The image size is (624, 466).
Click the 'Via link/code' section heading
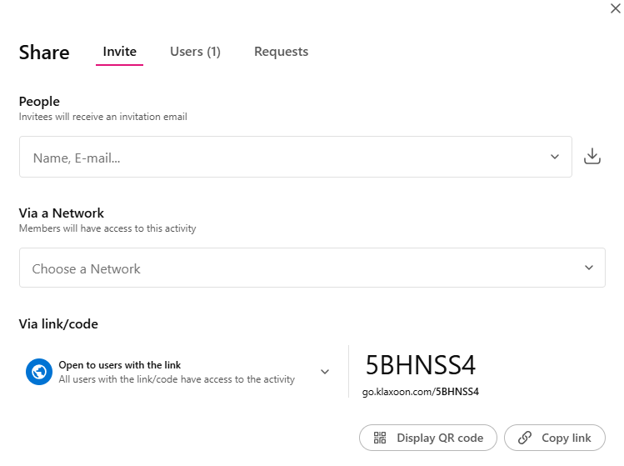tap(58, 323)
